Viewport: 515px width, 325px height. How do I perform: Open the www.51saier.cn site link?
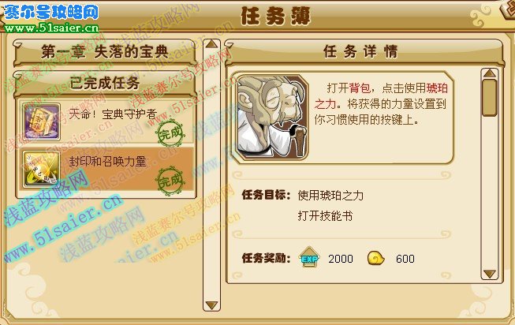51,28
